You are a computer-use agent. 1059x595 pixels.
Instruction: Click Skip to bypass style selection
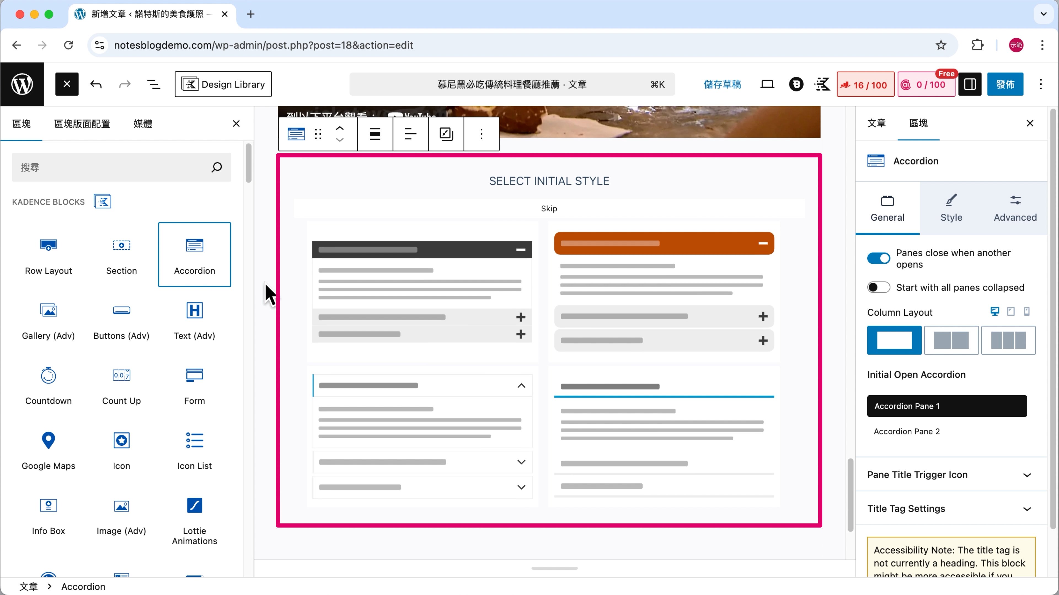click(549, 209)
